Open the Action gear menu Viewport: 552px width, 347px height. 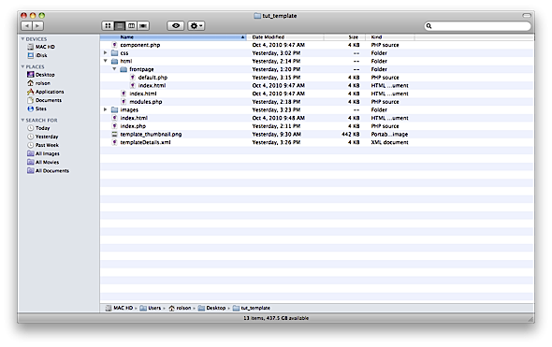tap(196, 25)
